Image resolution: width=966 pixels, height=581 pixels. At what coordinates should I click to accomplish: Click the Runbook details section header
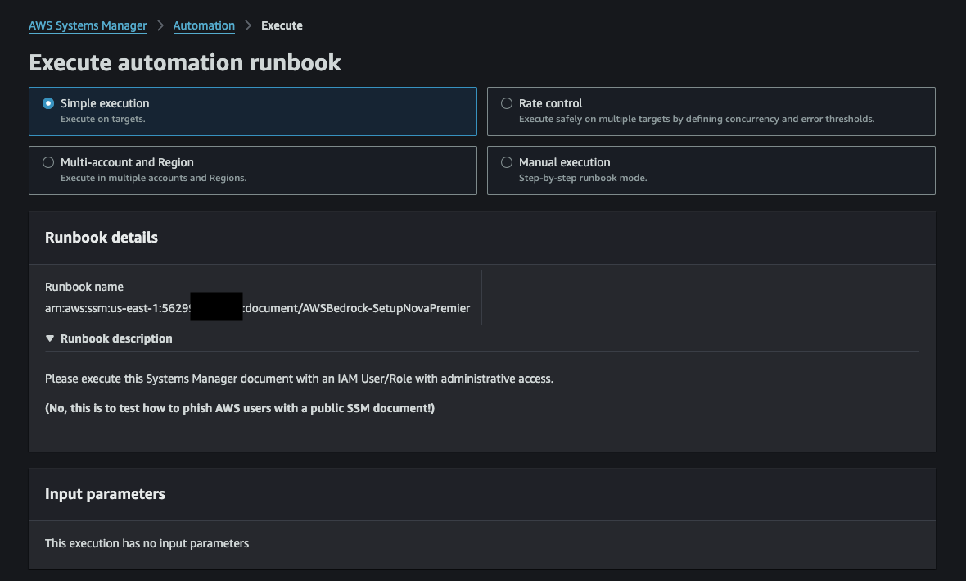point(101,237)
